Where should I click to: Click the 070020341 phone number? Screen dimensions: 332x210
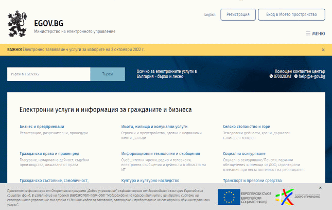283,76
